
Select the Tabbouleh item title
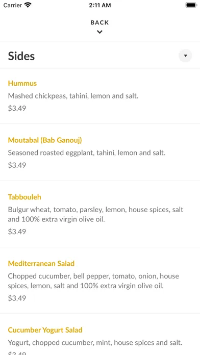click(24, 197)
